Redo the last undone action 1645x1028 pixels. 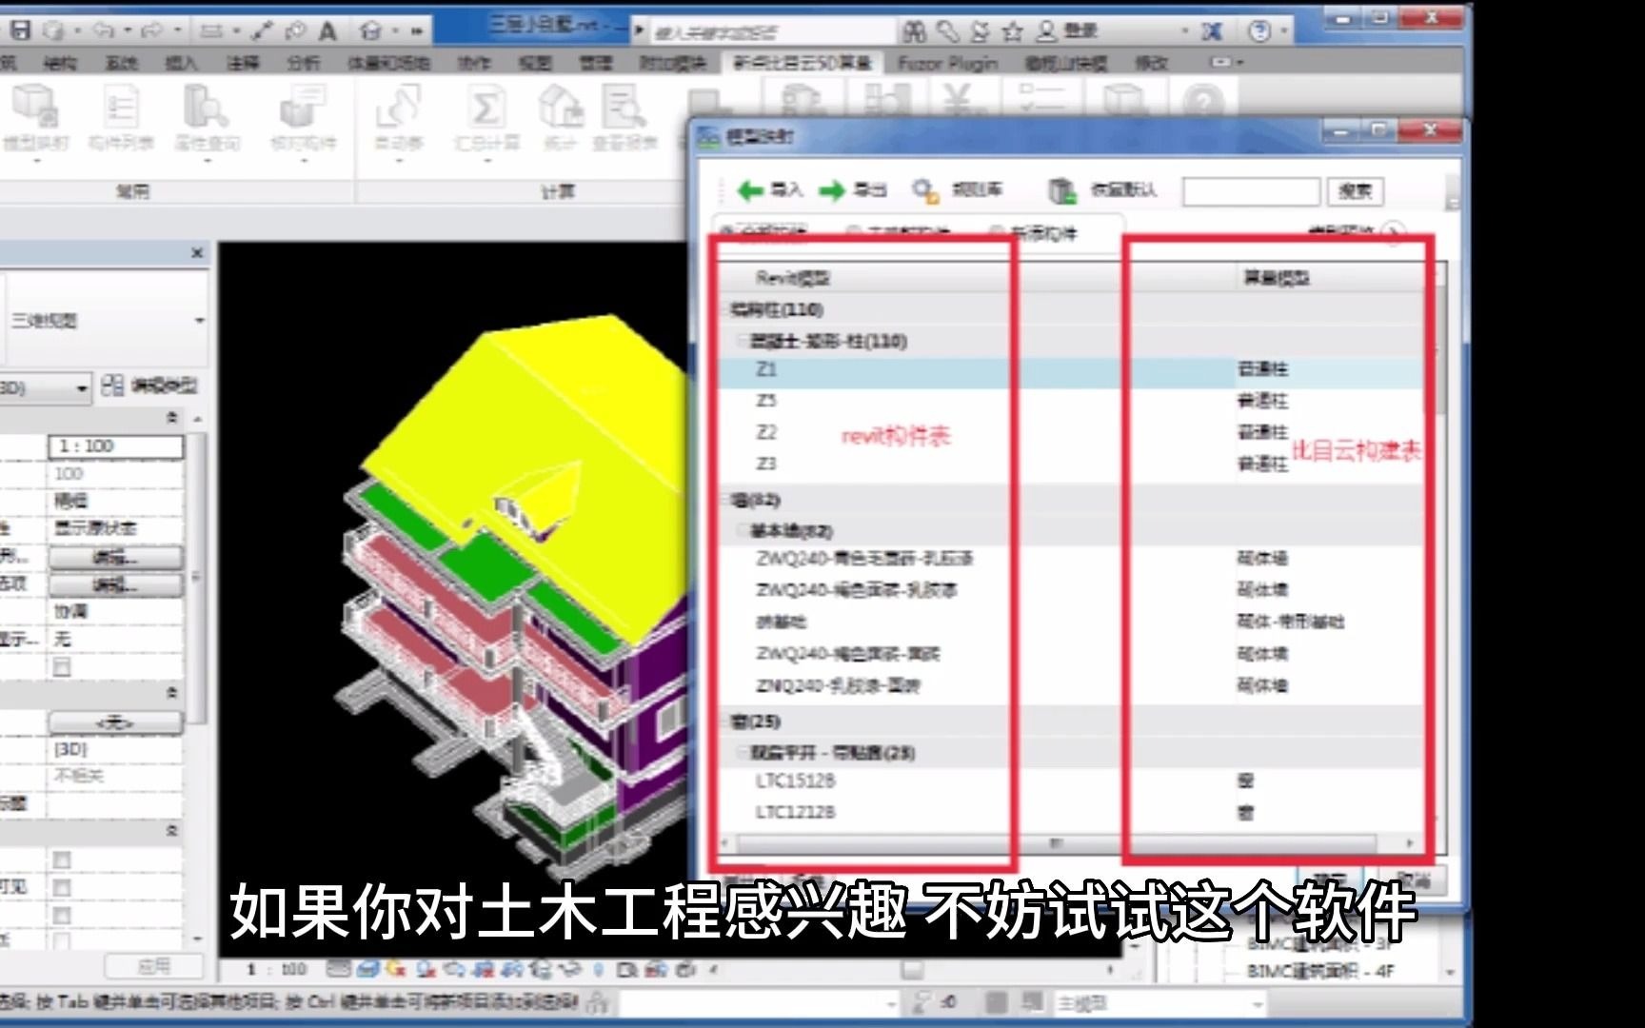click(x=151, y=30)
